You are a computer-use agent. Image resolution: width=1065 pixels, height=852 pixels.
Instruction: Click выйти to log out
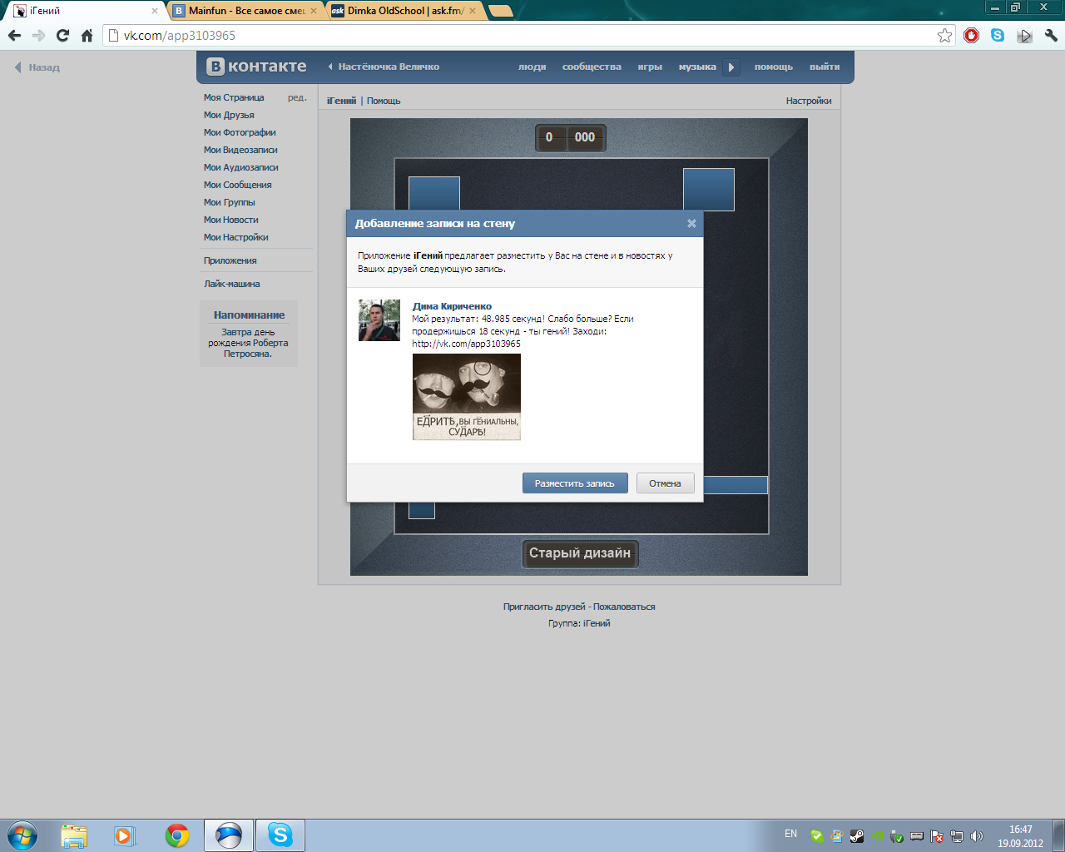(825, 67)
